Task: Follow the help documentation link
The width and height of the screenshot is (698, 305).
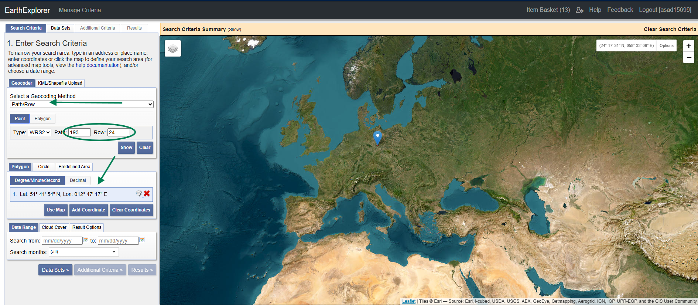Action: tap(97, 65)
